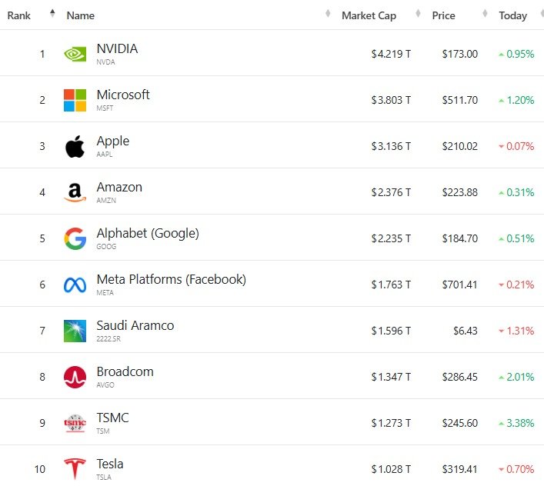Click the Meta infinity logo
Screen dimensions: 544x486
[x=75, y=285]
